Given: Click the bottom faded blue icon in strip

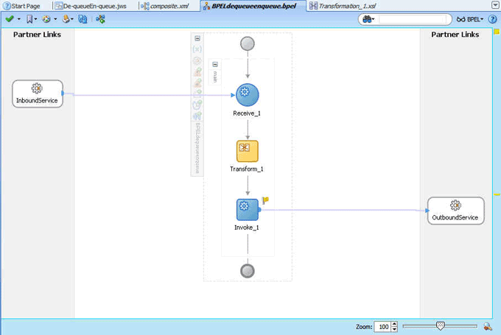Looking at the screenshot, I should tap(197, 116).
